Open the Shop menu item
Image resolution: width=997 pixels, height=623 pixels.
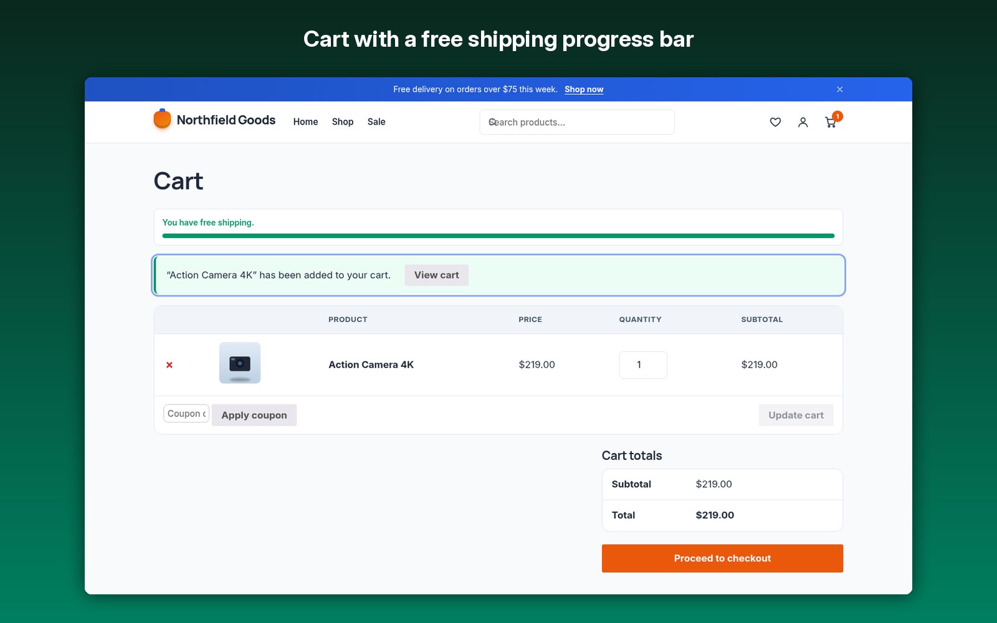pos(343,121)
